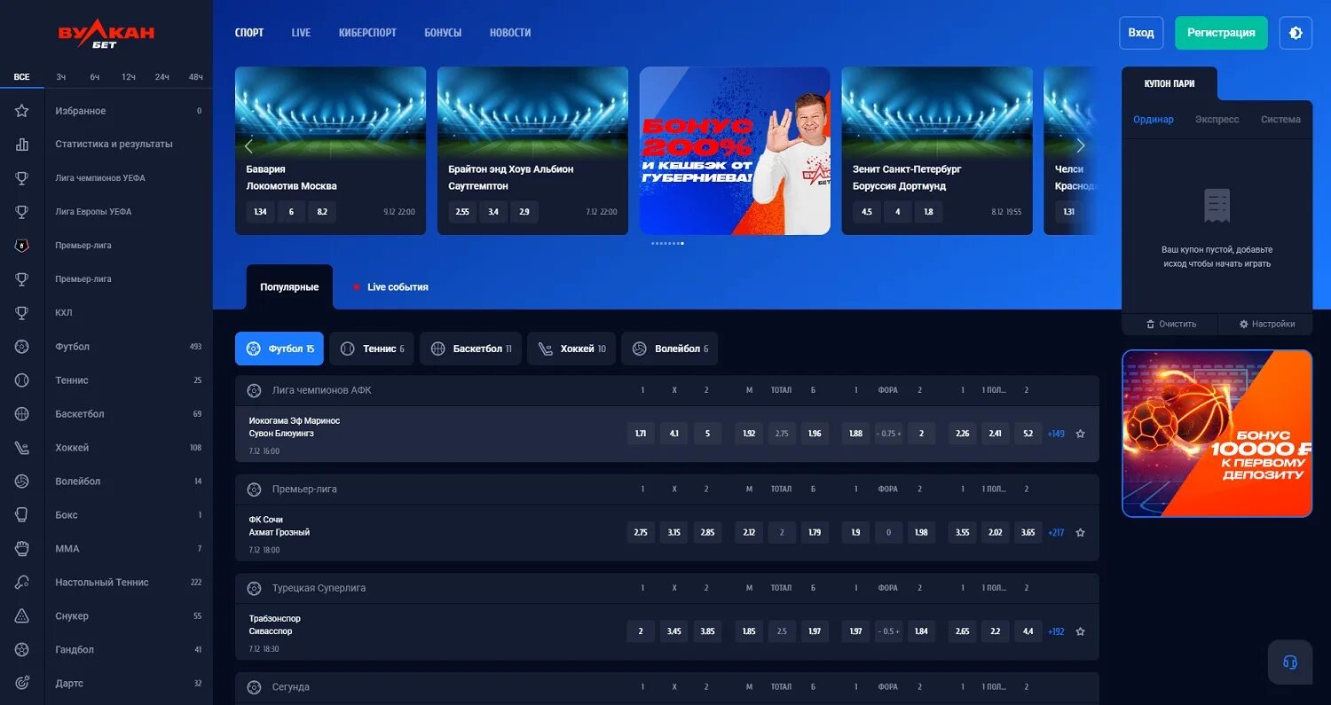Select handball icon next to Гандбол

(22, 650)
